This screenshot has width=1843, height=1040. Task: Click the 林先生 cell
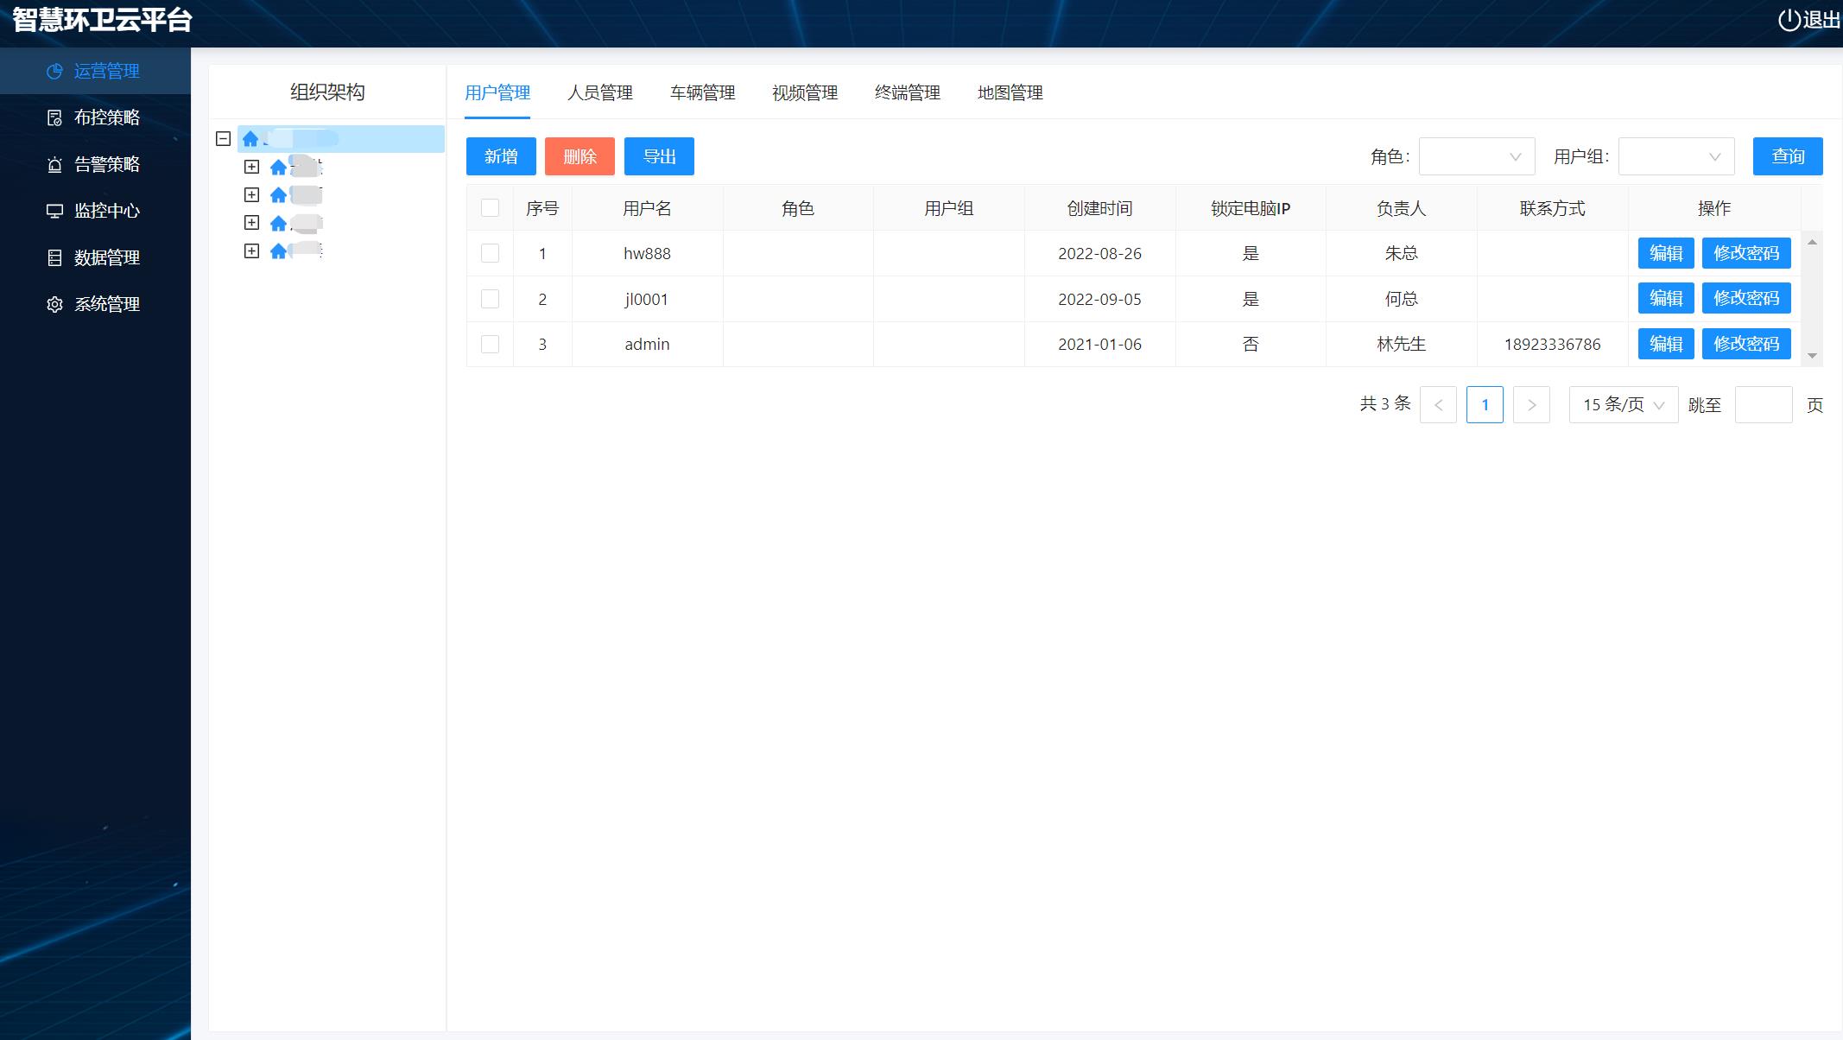coord(1401,344)
